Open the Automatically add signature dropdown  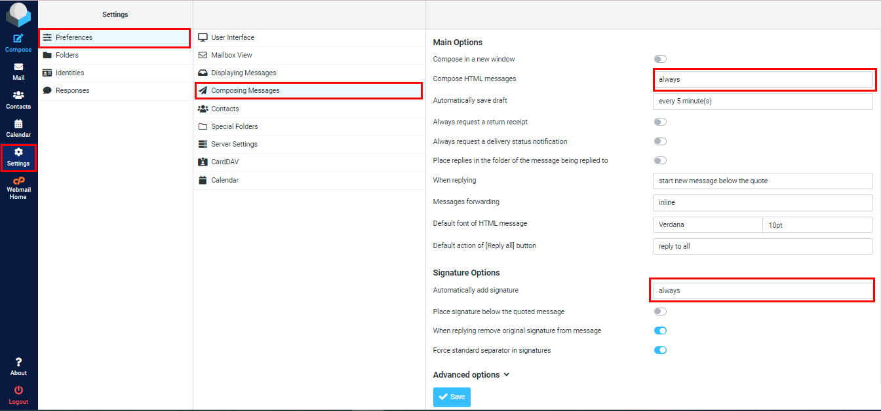pyautogui.click(x=763, y=291)
